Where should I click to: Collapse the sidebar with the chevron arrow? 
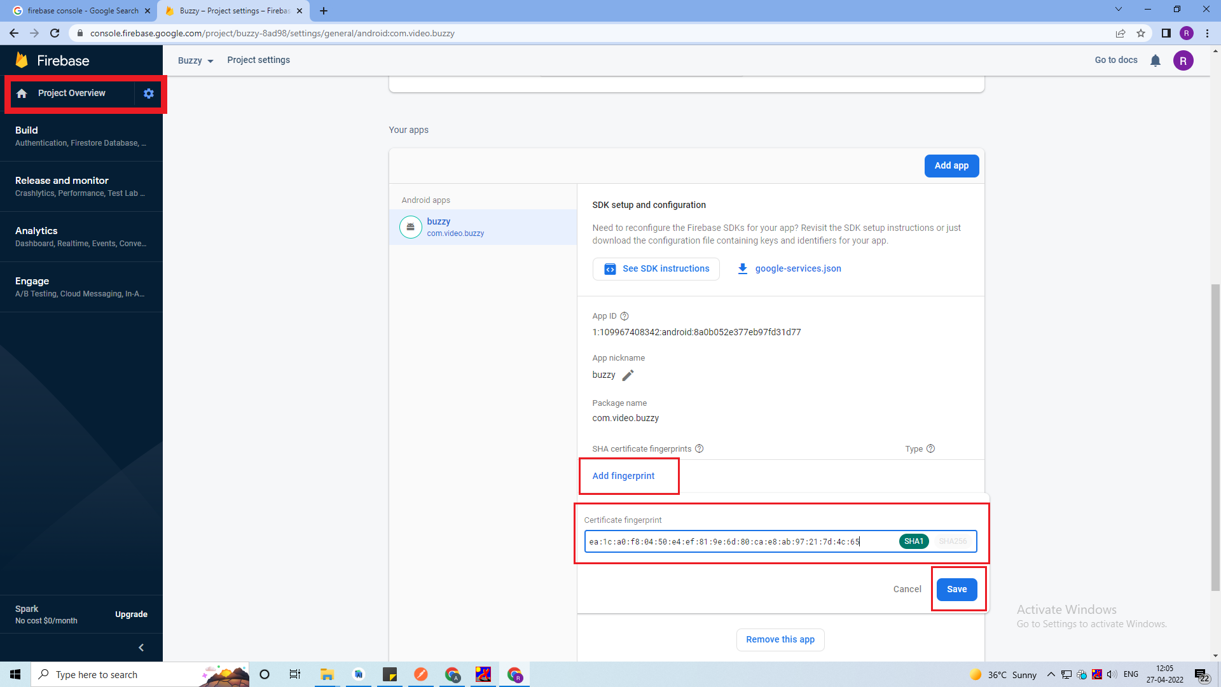141,648
